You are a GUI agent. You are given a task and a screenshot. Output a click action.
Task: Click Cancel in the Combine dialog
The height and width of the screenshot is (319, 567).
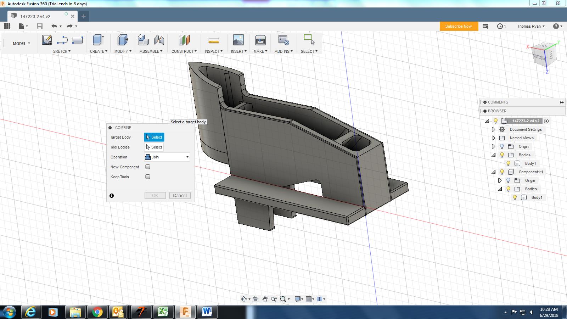(x=180, y=196)
